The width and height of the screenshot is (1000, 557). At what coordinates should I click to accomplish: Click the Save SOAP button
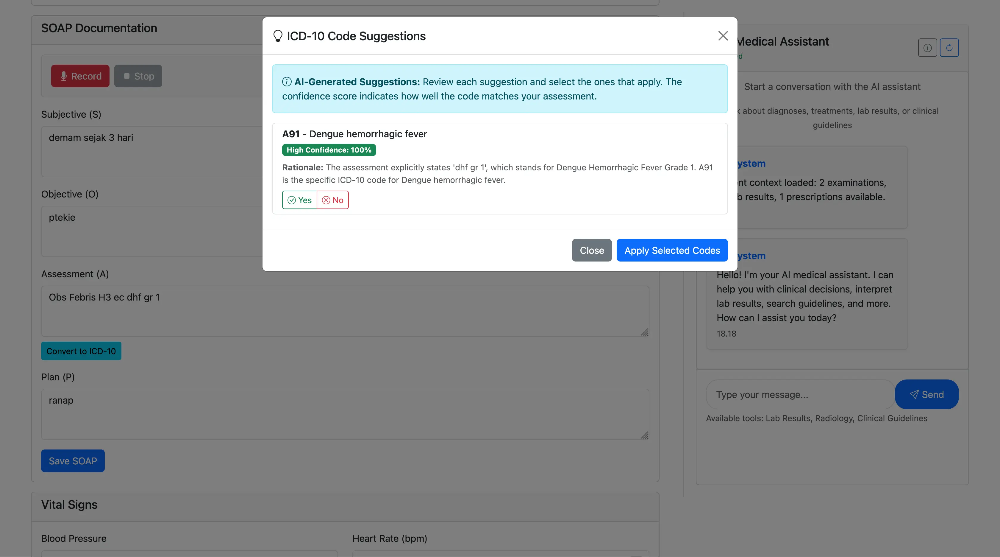(x=73, y=461)
